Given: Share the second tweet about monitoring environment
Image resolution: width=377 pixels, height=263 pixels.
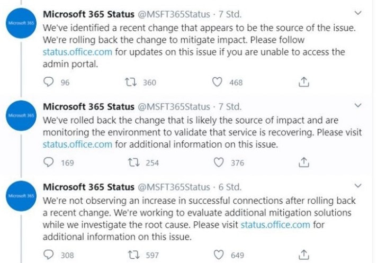Looking at the screenshot, I should tap(304, 162).
